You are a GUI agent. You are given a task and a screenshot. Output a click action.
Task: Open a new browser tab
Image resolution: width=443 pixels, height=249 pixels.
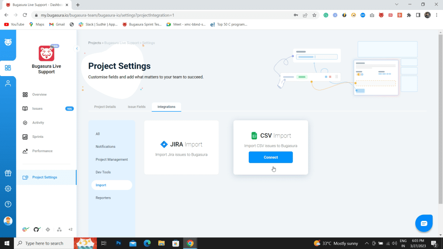click(x=78, y=5)
